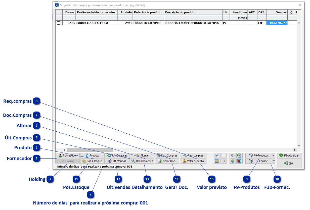Click horizontal scrollbar right arrow
Image resolution: width=310 pixels, height=210 pixels.
click(295, 150)
